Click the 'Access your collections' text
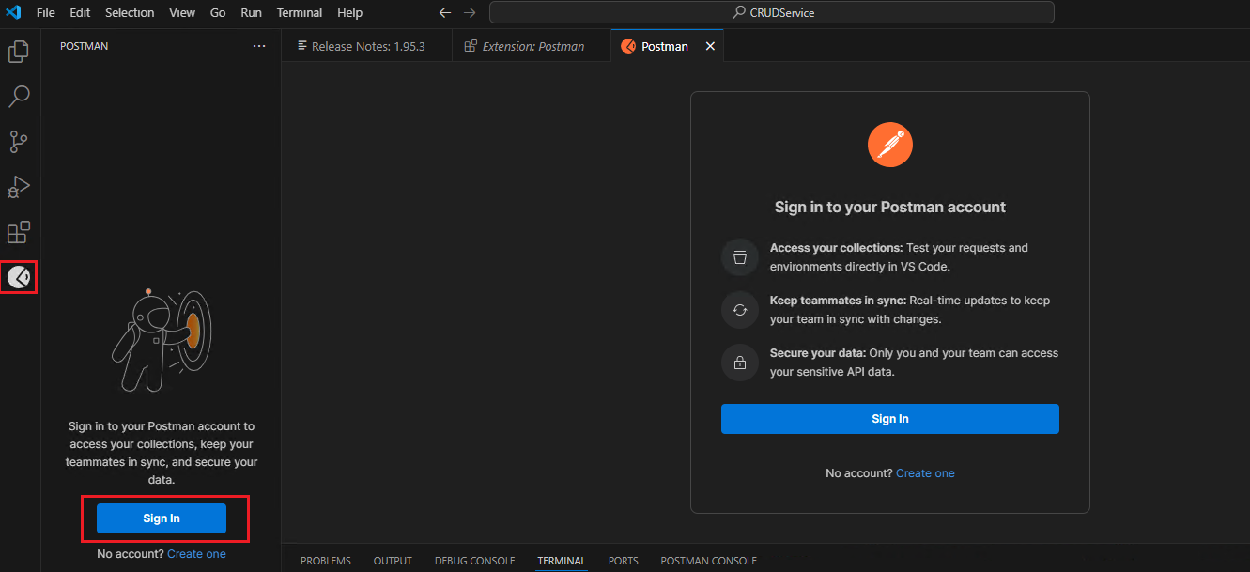 click(x=836, y=248)
